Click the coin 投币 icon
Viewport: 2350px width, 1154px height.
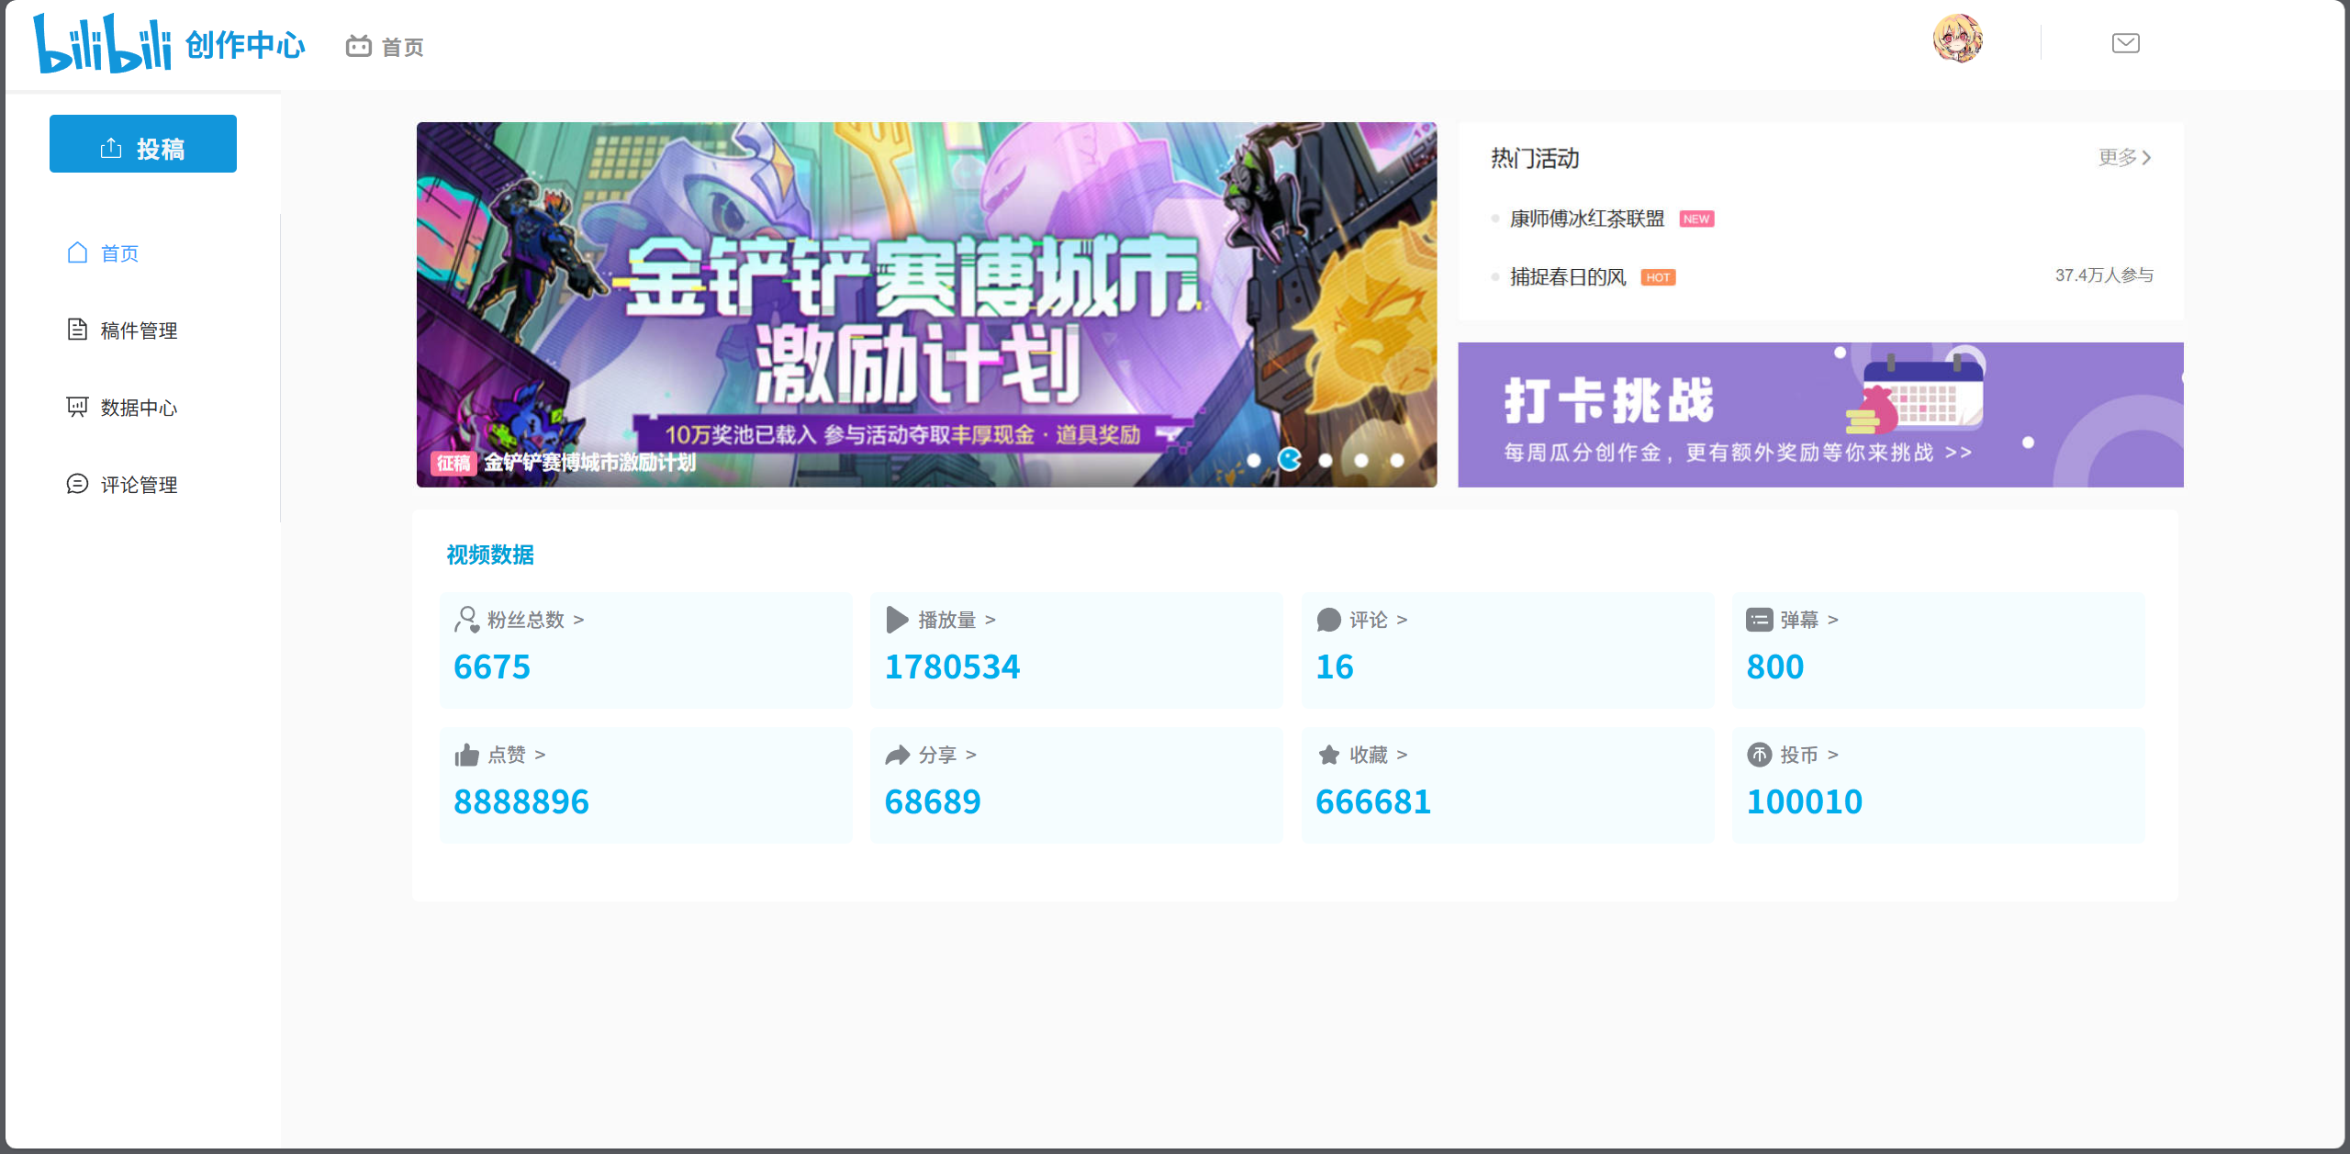(x=1759, y=755)
